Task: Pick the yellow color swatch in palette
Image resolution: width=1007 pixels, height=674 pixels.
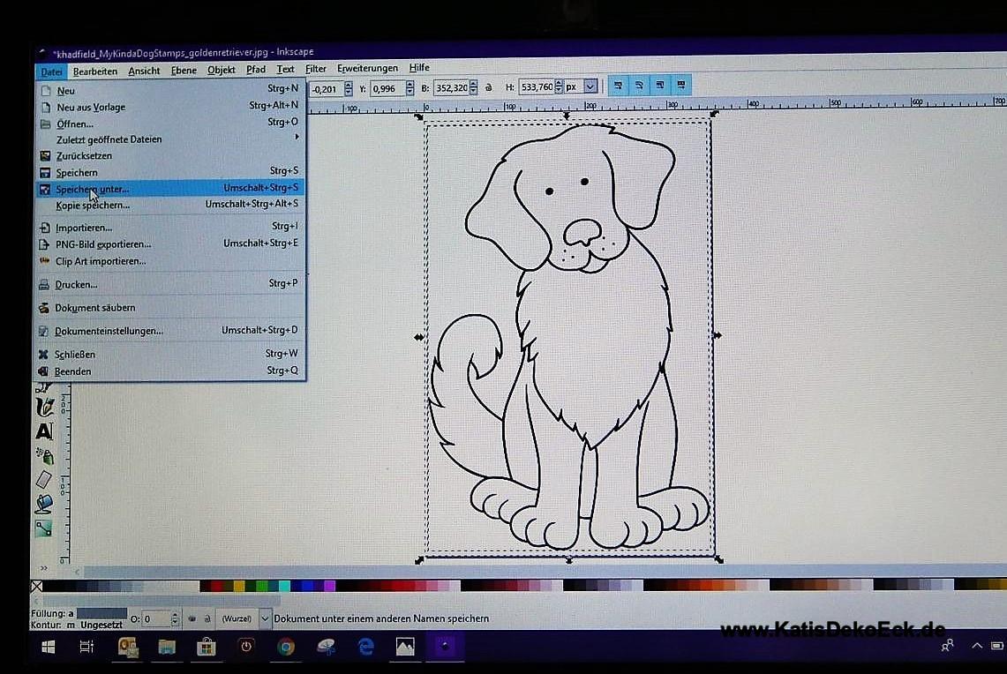Action: [x=239, y=586]
